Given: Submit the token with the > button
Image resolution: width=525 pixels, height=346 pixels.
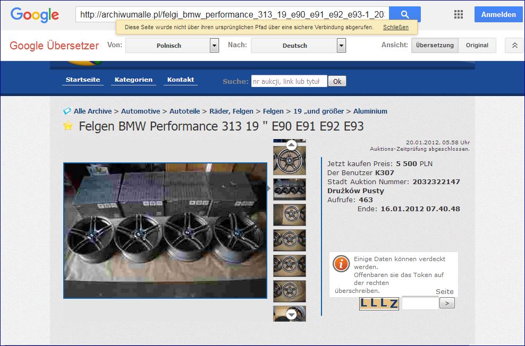Looking at the screenshot, I should point(447,303).
